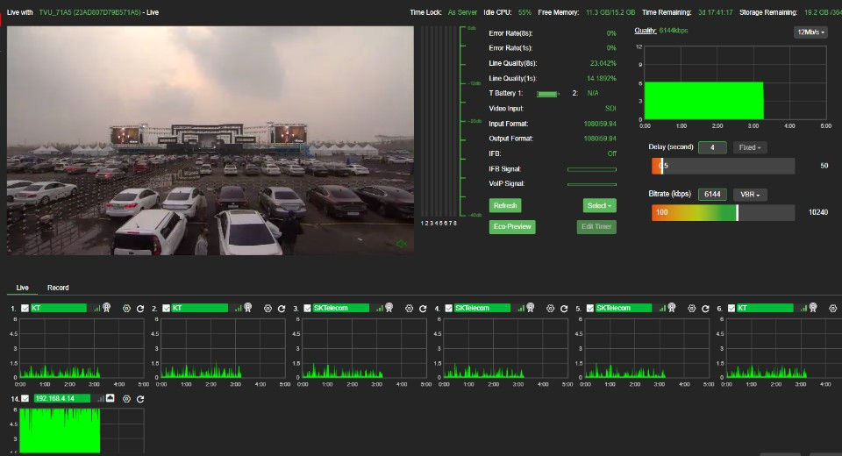Viewport: 842px width, 456px height.
Task: Click cell tower icon of connection 3
Action: (x=389, y=307)
